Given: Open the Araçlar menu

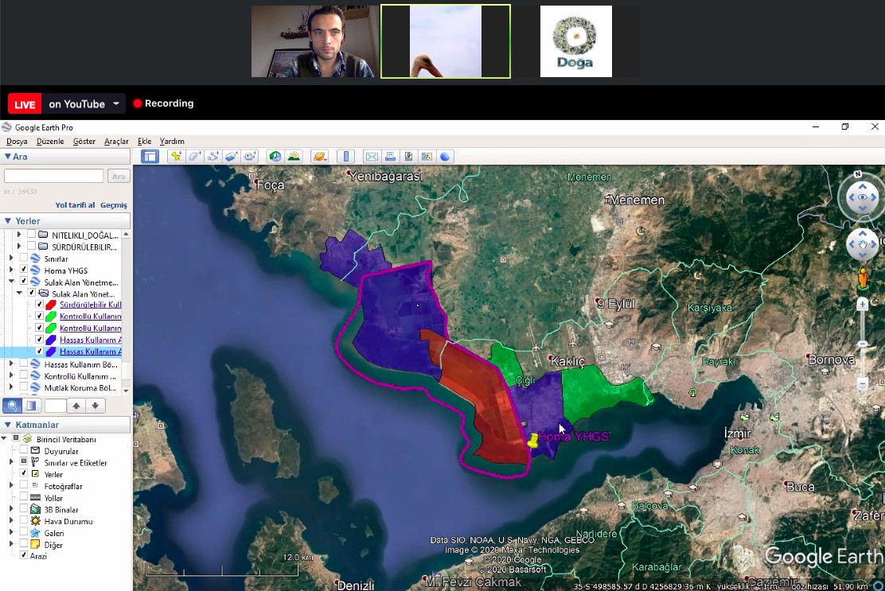Looking at the screenshot, I should pyautogui.click(x=116, y=142).
